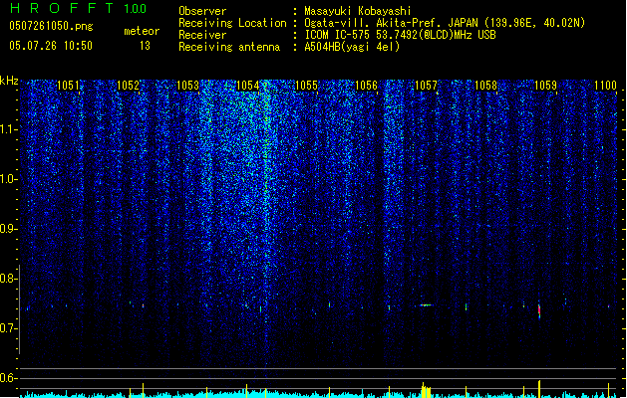Click the kHz axis unit label

[9, 81]
